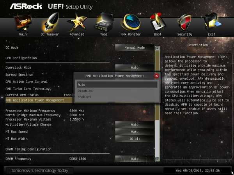Choose Disabled in the APM popup
This screenshot has width=234, height=175.
[117, 91]
